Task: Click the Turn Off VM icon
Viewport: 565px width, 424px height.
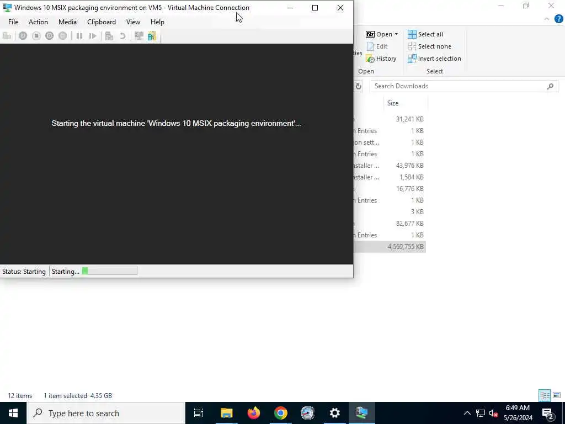Action: tap(36, 36)
